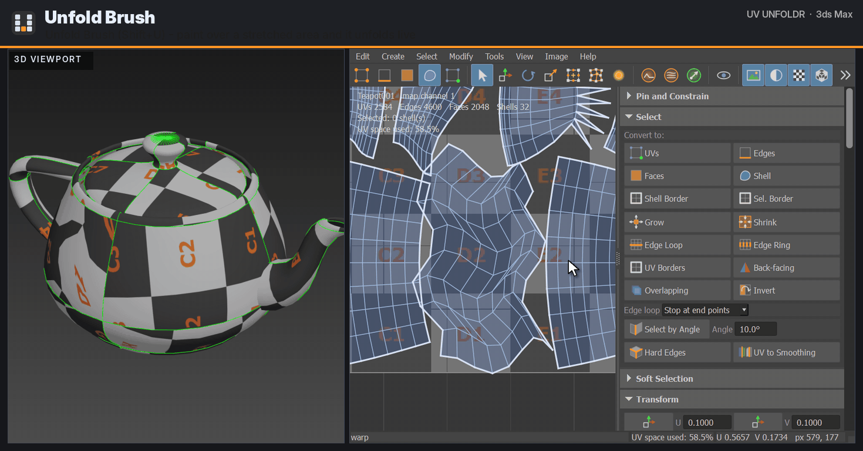The height and width of the screenshot is (451, 863).
Task: Toggle the half-circle contrast display button
Action: [x=776, y=75]
